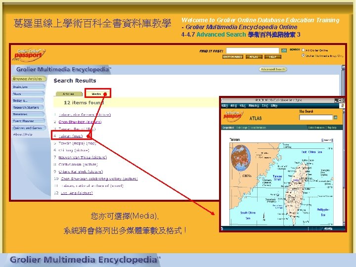Click the Grolier passport logo in Atlas window
Screen dimensions: 356x267
tap(233, 115)
